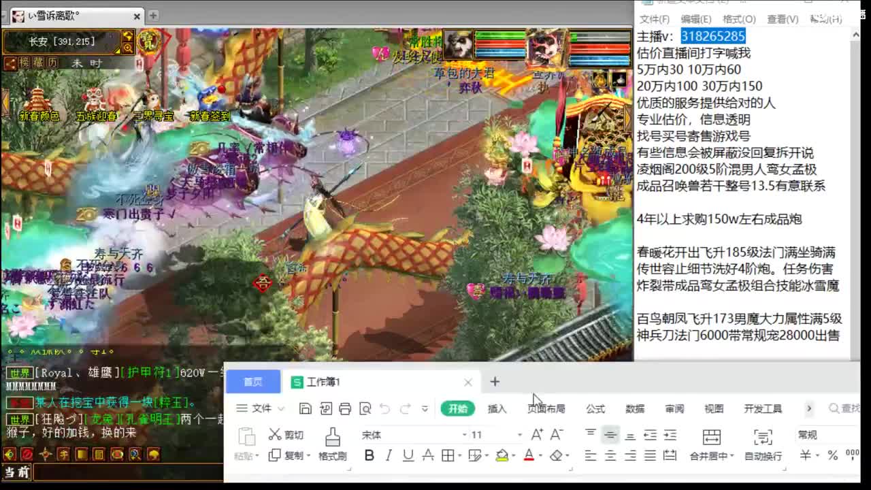Open a new game client tab
The height and width of the screenshot is (490, 871).
click(x=153, y=15)
